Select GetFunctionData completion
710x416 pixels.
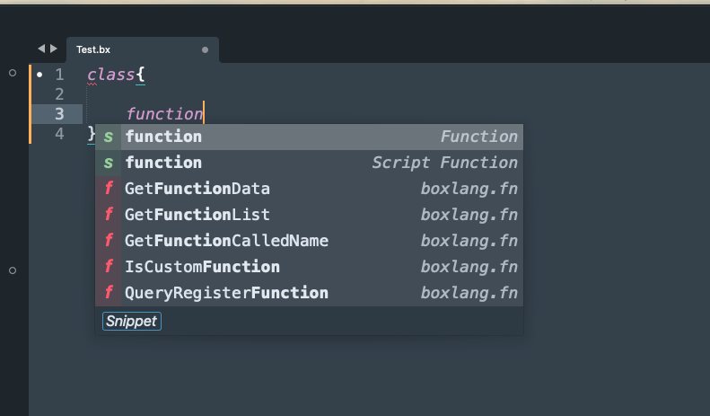(309, 189)
